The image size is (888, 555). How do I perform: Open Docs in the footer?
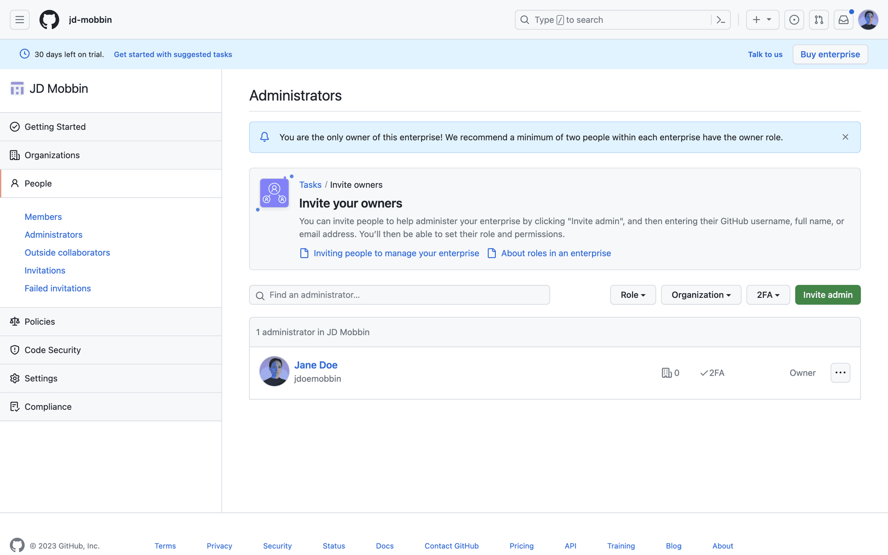pos(384,546)
